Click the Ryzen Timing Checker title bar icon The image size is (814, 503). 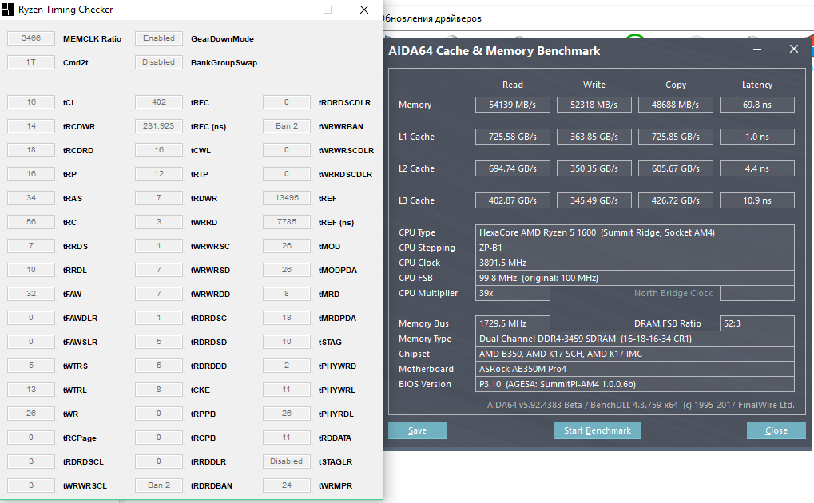pos(9,10)
